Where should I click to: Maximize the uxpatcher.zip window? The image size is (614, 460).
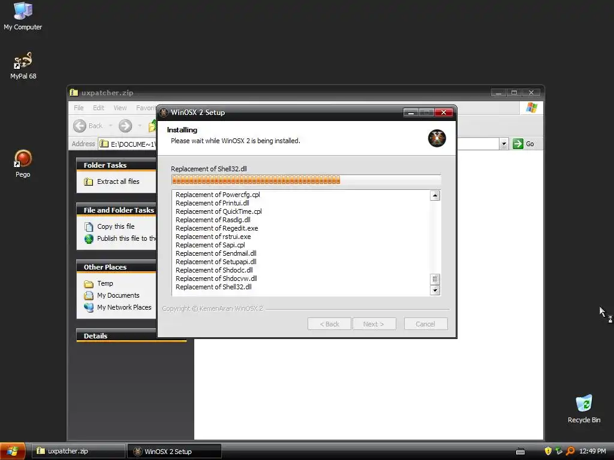pos(514,93)
